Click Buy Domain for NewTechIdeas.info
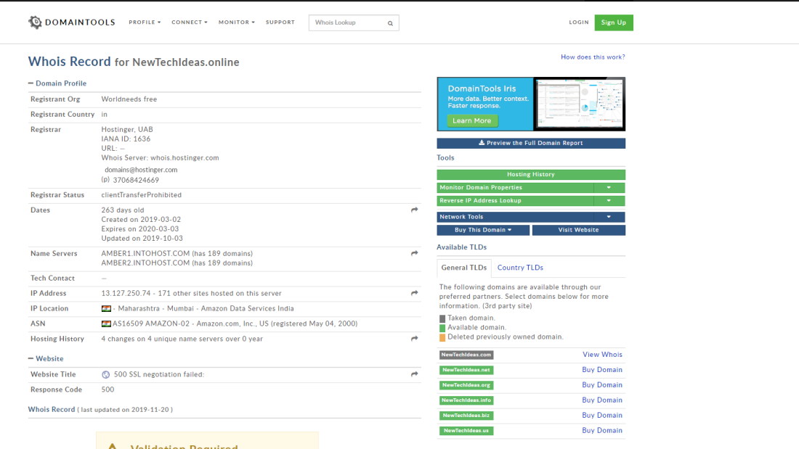The width and height of the screenshot is (799, 449). click(x=602, y=400)
